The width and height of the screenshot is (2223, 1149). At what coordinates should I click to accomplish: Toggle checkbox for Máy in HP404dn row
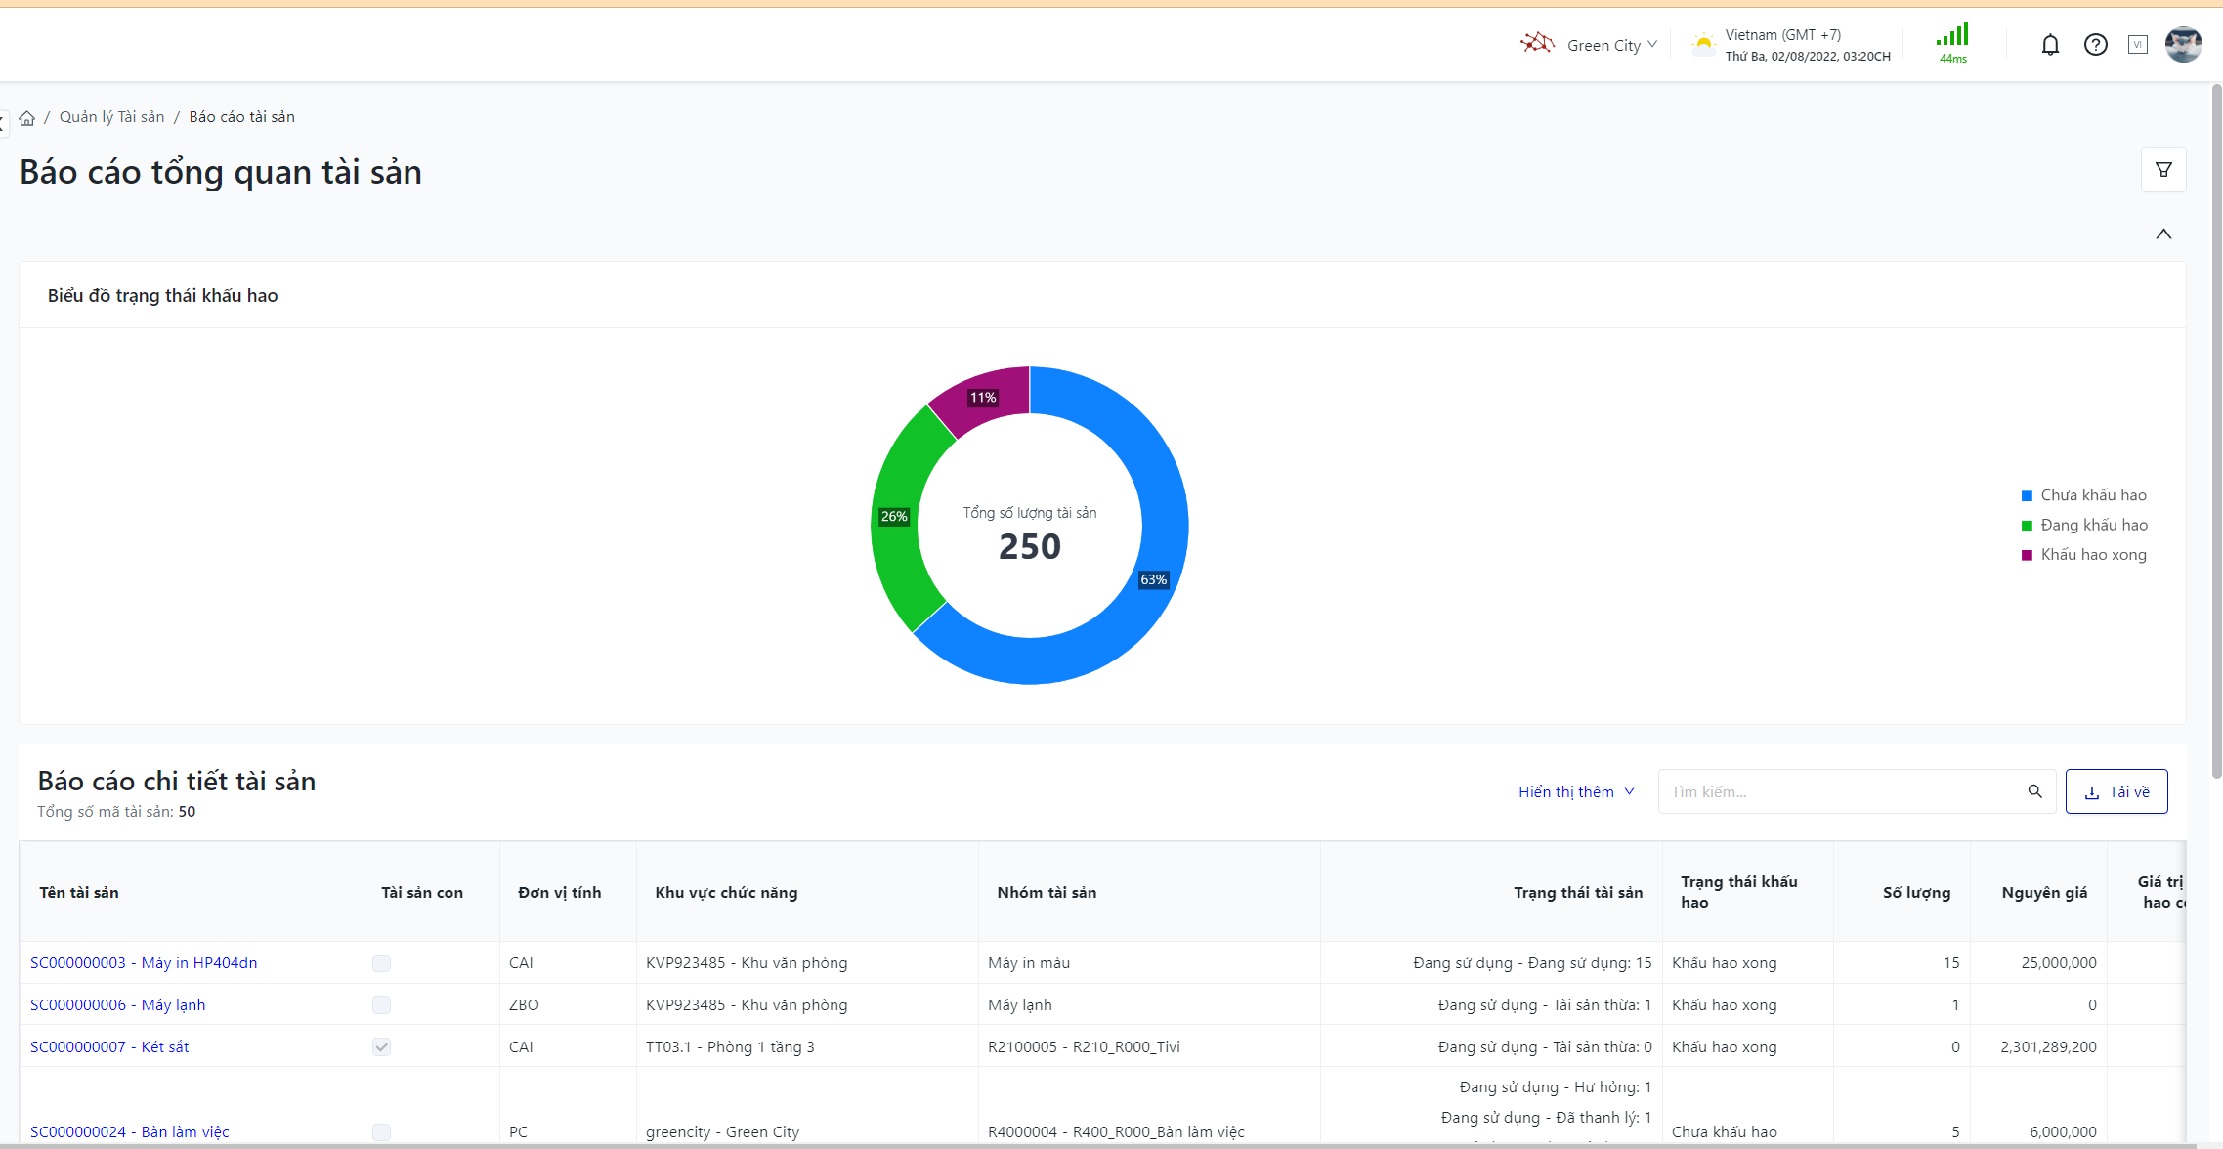click(x=381, y=963)
